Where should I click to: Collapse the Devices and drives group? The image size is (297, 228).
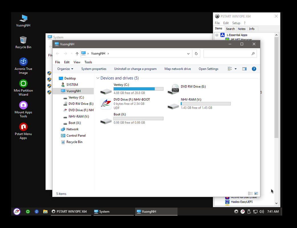pos(98,78)
